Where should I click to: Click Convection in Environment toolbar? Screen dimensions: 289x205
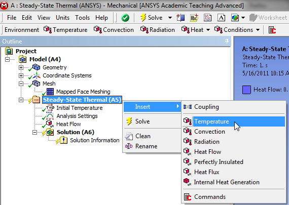tap(114, 30)
